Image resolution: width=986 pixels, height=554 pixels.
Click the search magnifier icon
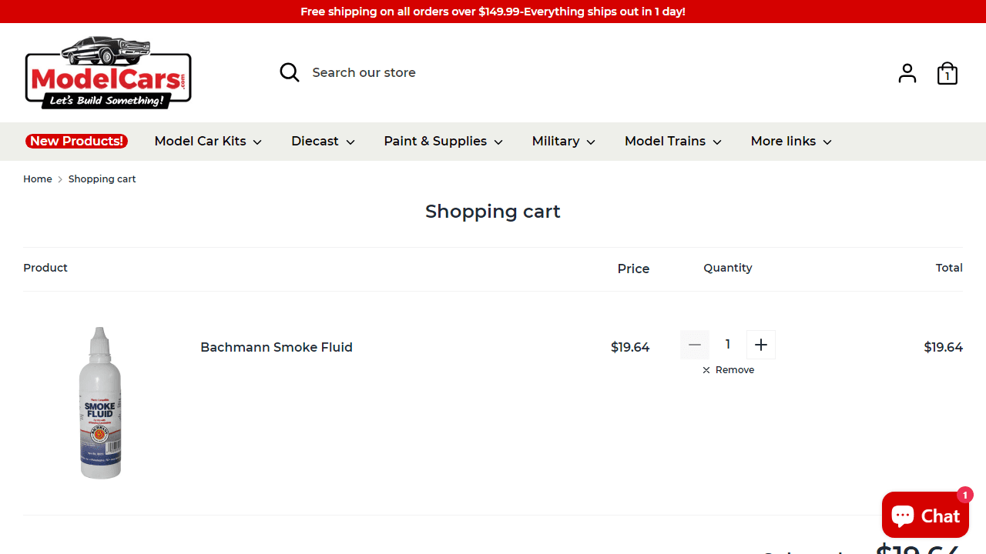tap(290, 72)
